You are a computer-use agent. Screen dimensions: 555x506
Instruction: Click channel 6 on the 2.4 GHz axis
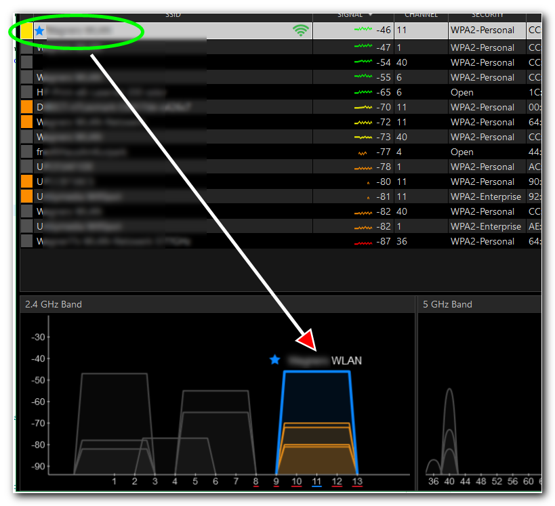click(x=215, y=481)
